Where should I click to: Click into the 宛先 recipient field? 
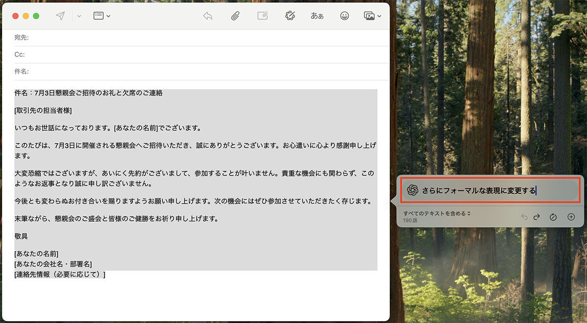202,38
